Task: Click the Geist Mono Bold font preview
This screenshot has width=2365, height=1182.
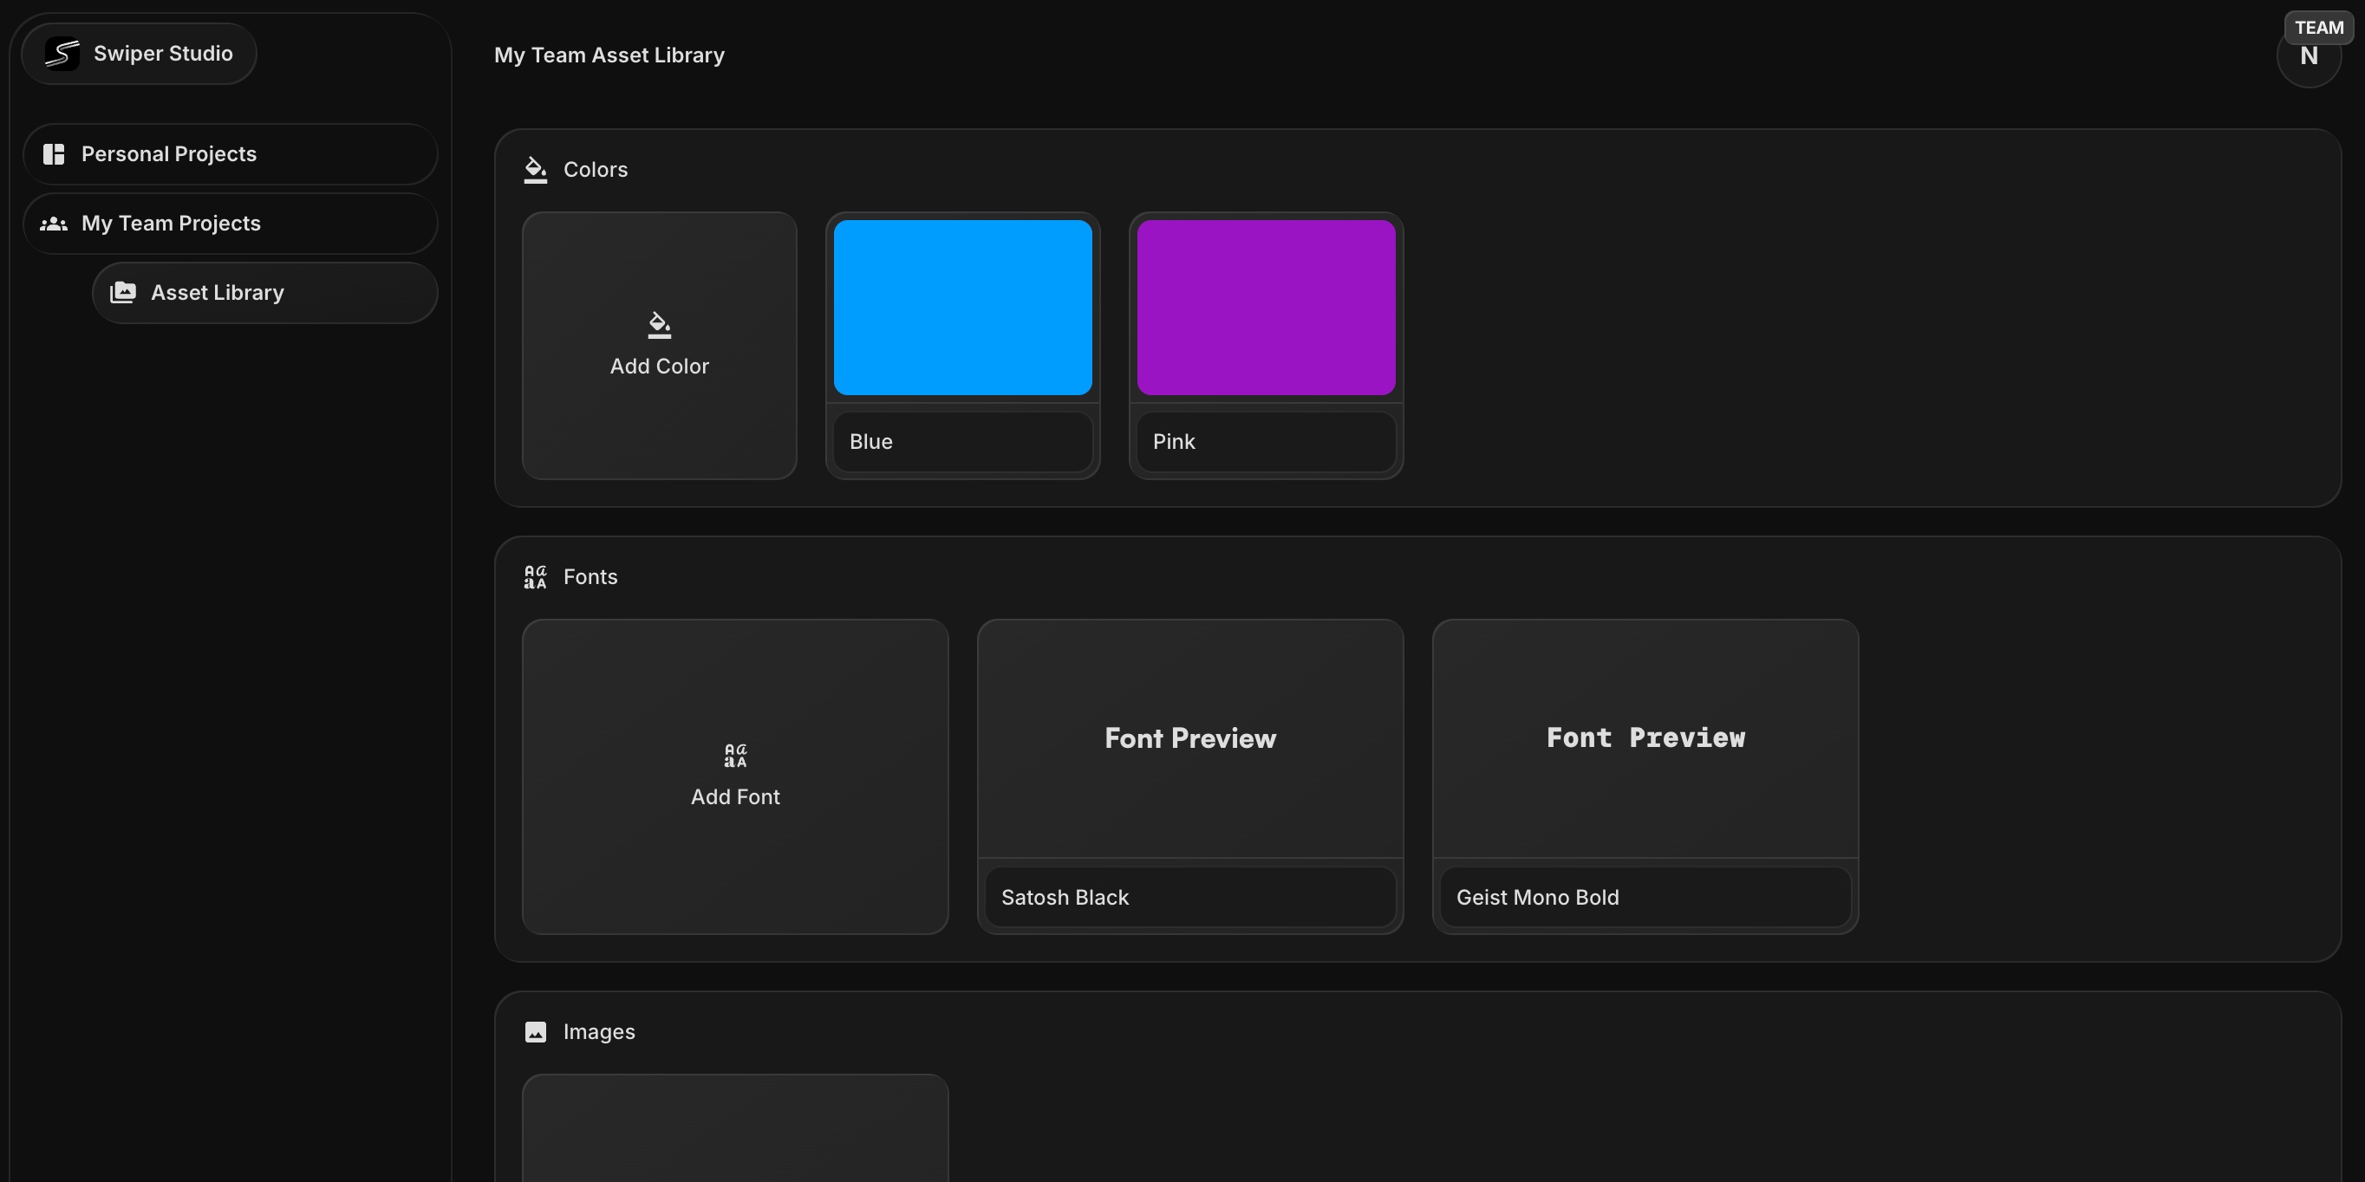Action: coord(1645,737)
